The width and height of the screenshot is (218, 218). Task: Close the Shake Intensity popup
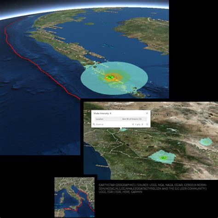point(147,113)
